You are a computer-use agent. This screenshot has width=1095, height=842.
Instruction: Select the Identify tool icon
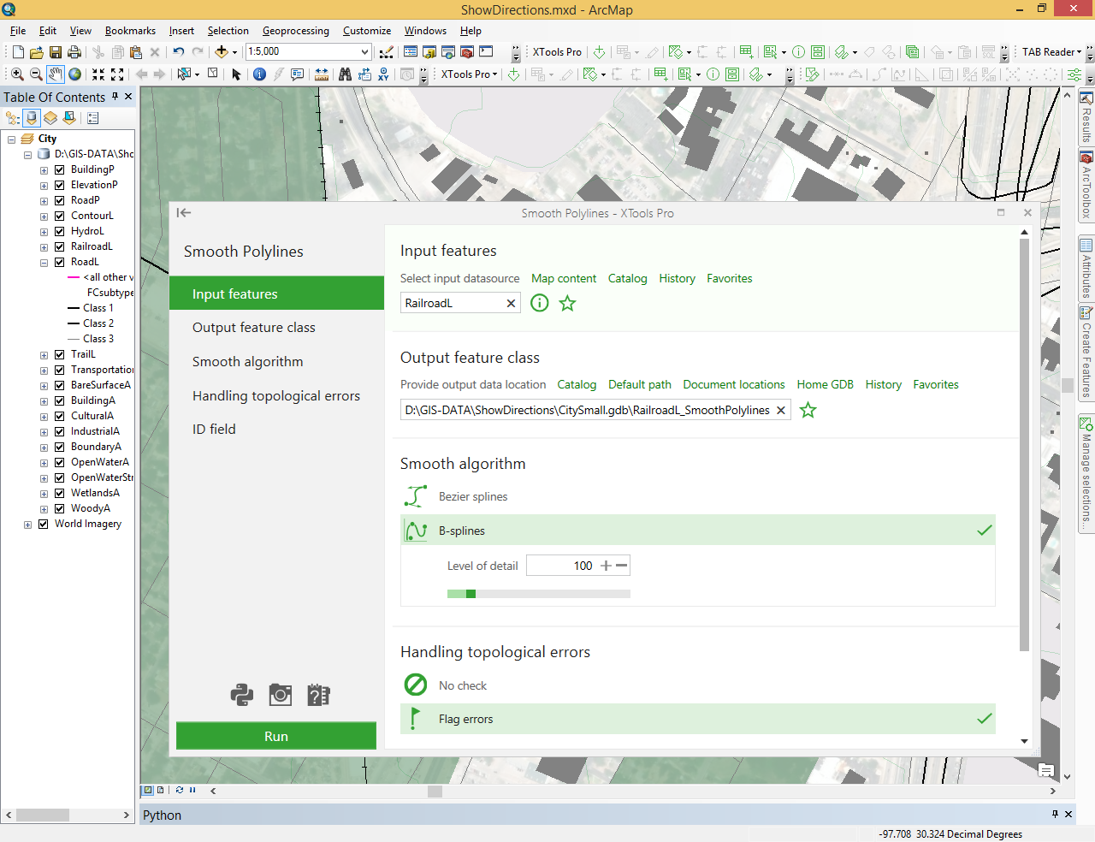(259, 74)
